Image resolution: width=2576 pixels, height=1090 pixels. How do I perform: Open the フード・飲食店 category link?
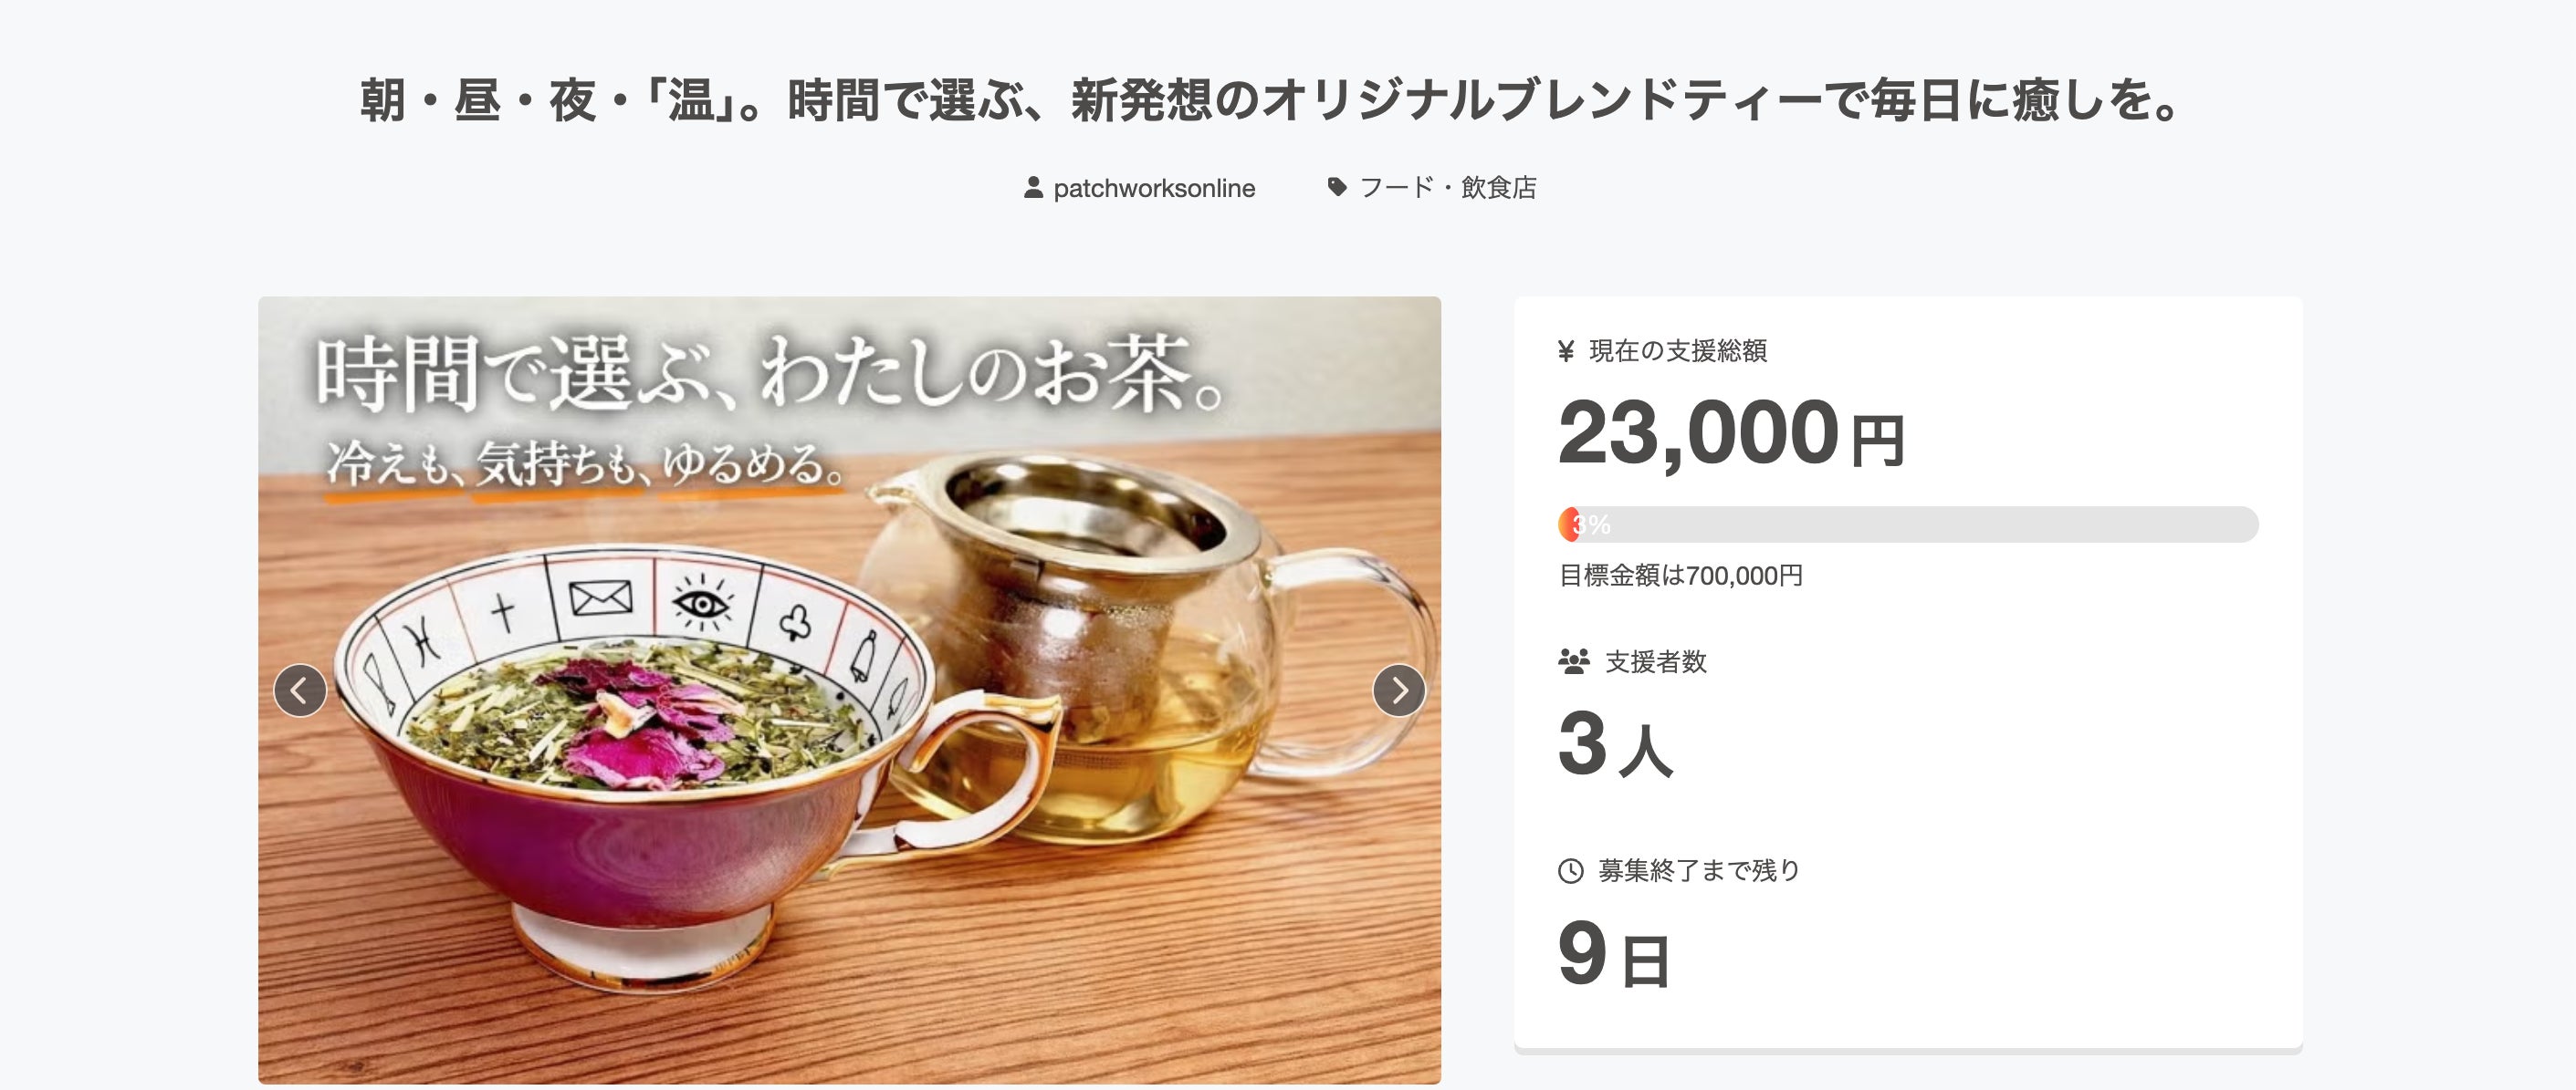pos(1447,188)
